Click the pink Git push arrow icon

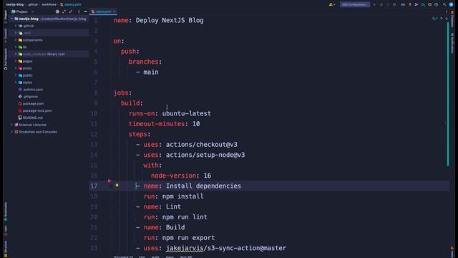coord(416,4)
